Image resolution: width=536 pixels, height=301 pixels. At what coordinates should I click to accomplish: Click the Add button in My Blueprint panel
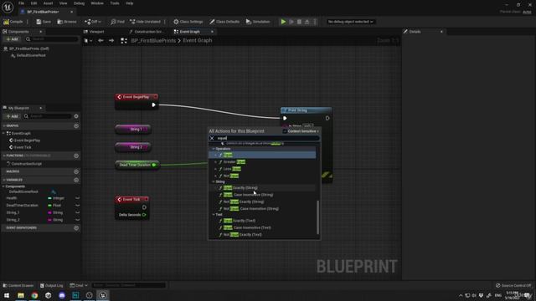[x=12, y=116]
